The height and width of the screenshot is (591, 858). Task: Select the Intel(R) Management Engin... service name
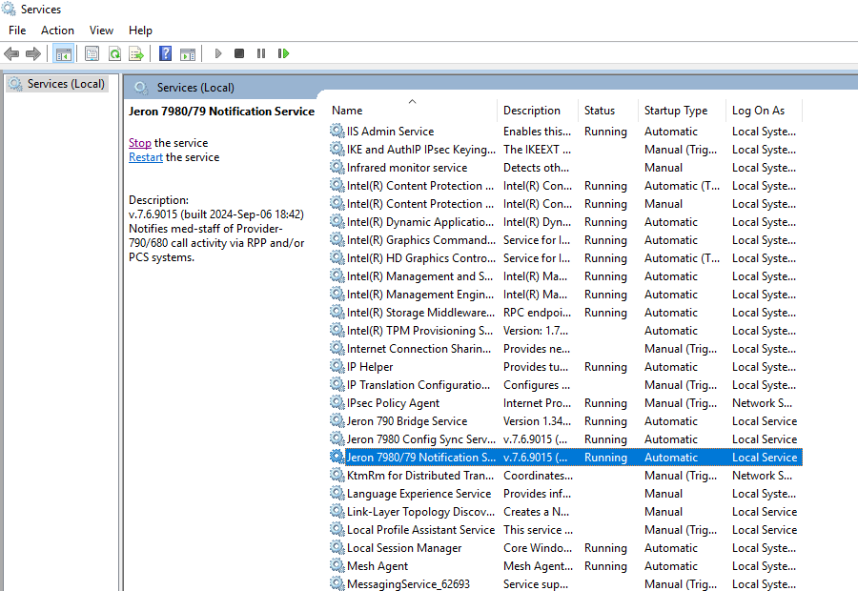tap(420, 295)
